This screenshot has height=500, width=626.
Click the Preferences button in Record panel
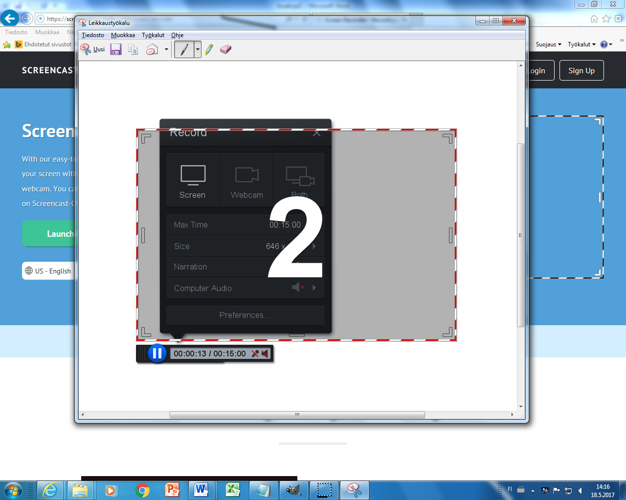tap(245, 315)
